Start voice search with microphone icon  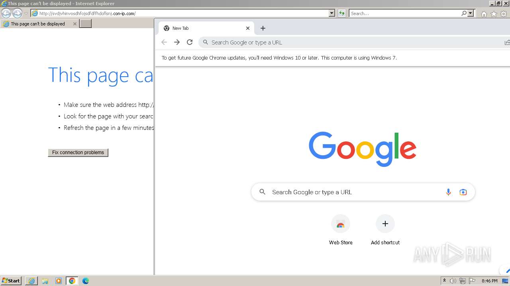click(x=448, y=192)
